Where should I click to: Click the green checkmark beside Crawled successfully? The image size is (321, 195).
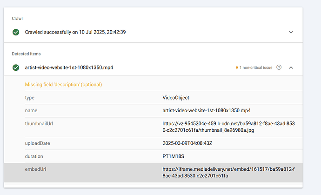[x=16, y=32]
